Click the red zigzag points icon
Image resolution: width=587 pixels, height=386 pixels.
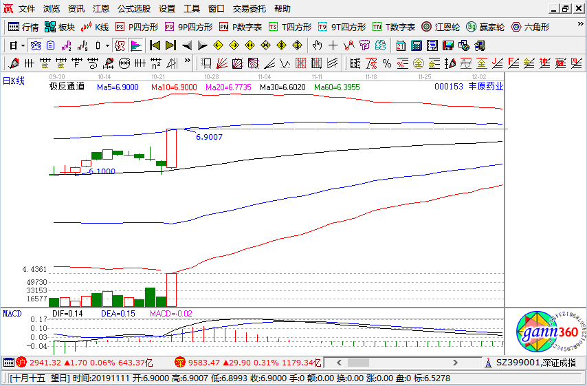click(349, 45)
